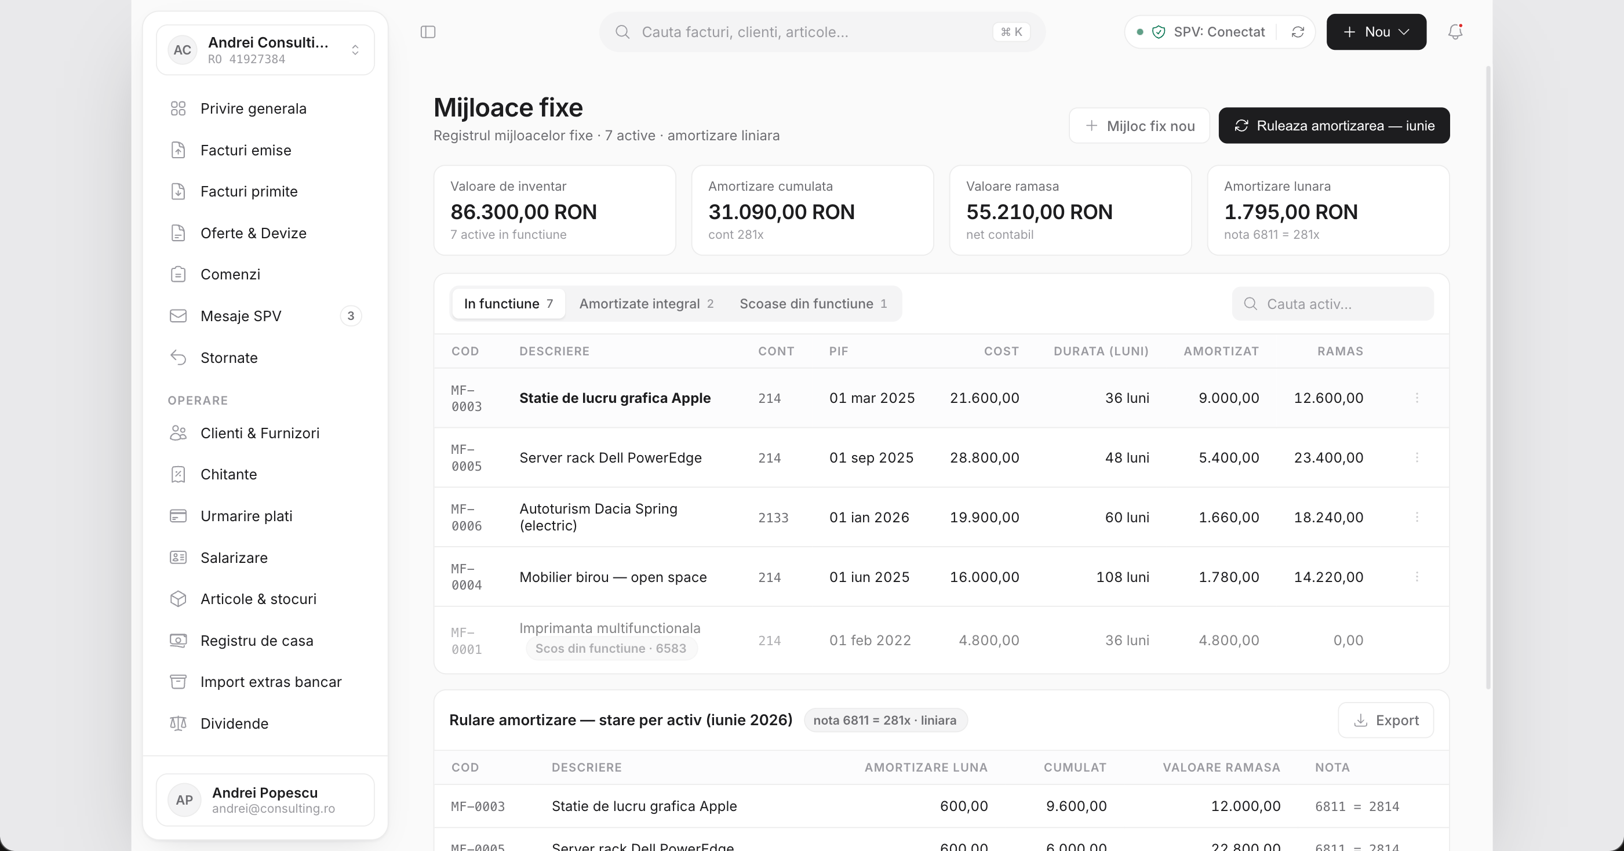Click the Registru de casa banknote icon
The image size is (1624, 851).
179,641
